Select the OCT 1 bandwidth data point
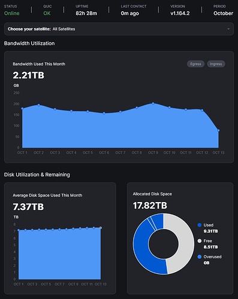The height and width of the screenshot is (299, 238). point(22,108)
